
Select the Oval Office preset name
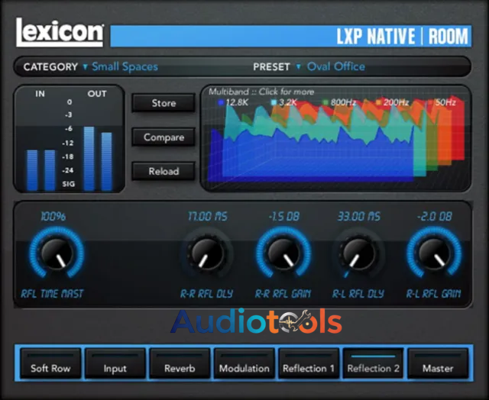point(336,66)
